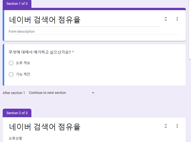Open the Continue to next section dropdown
Viewport: 191px width, 142px height.
click(62, 93)
